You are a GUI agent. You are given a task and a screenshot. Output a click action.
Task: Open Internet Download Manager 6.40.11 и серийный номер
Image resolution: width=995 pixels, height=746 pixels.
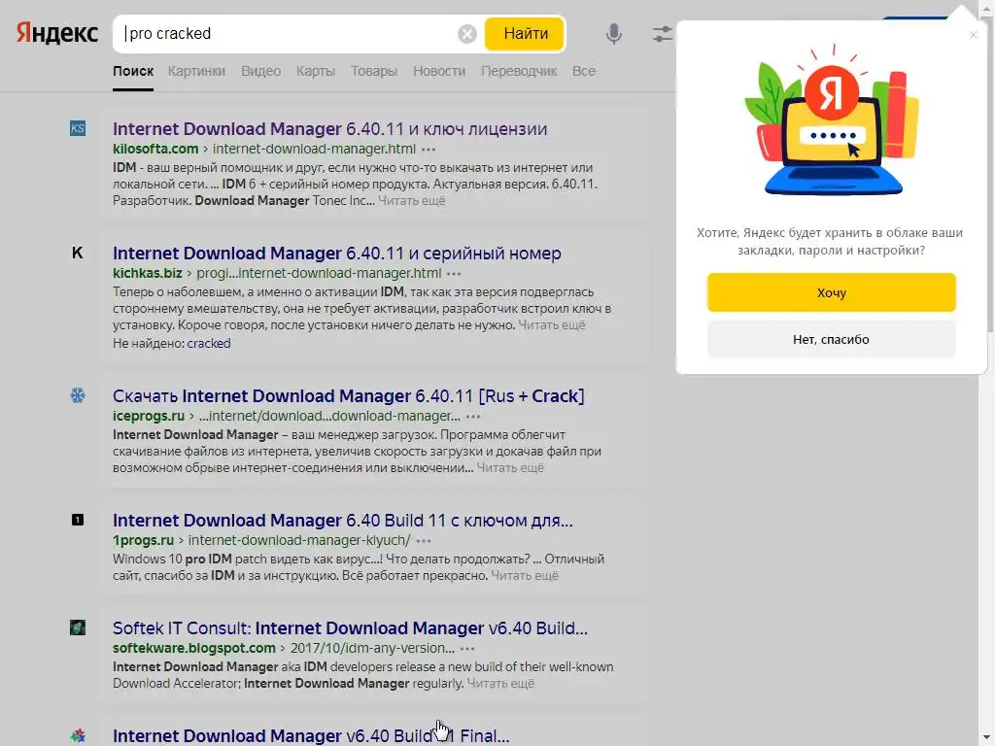click(337, 254)
